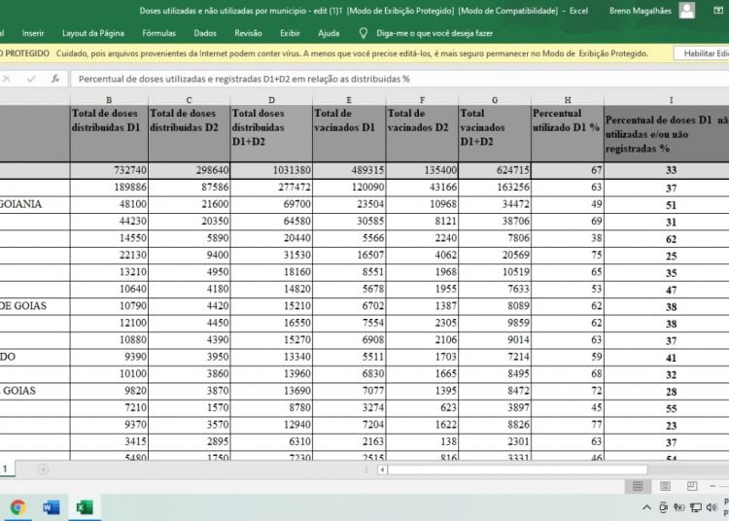
Task: Switch to Page Layout view icon
Action: click(x=665, y=486)
